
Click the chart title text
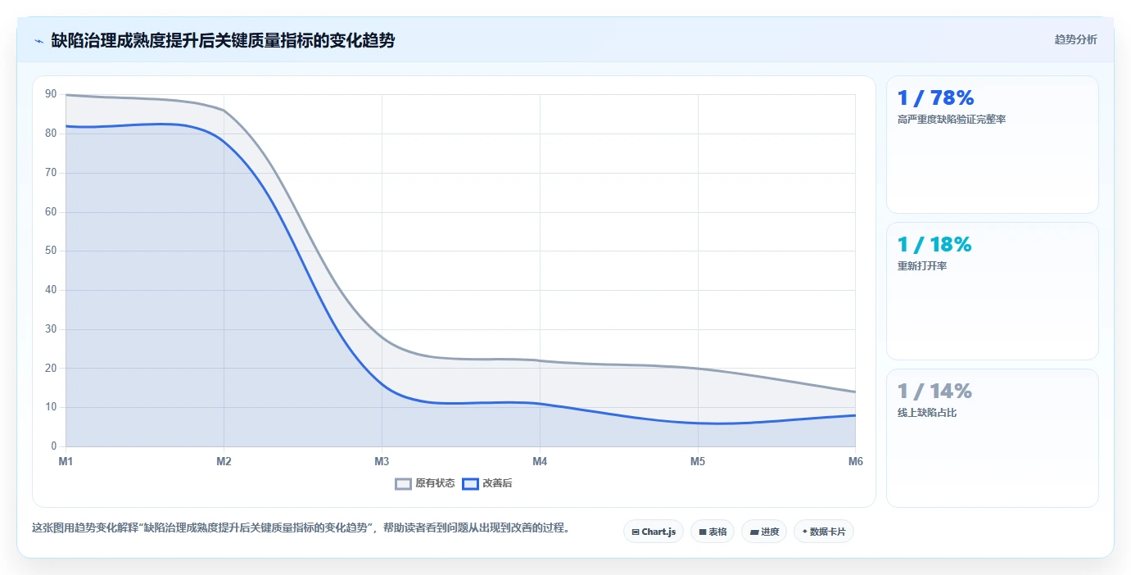click(223, 40)
